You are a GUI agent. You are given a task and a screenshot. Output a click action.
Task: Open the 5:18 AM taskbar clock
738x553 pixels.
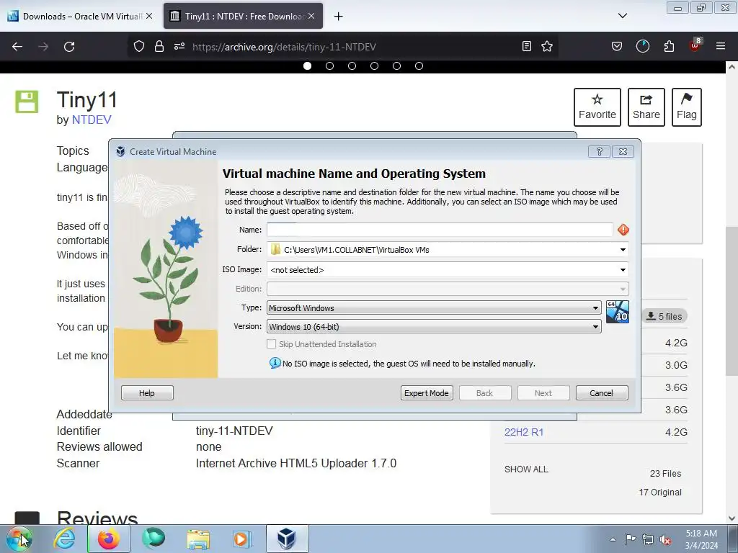coord(701,539)
